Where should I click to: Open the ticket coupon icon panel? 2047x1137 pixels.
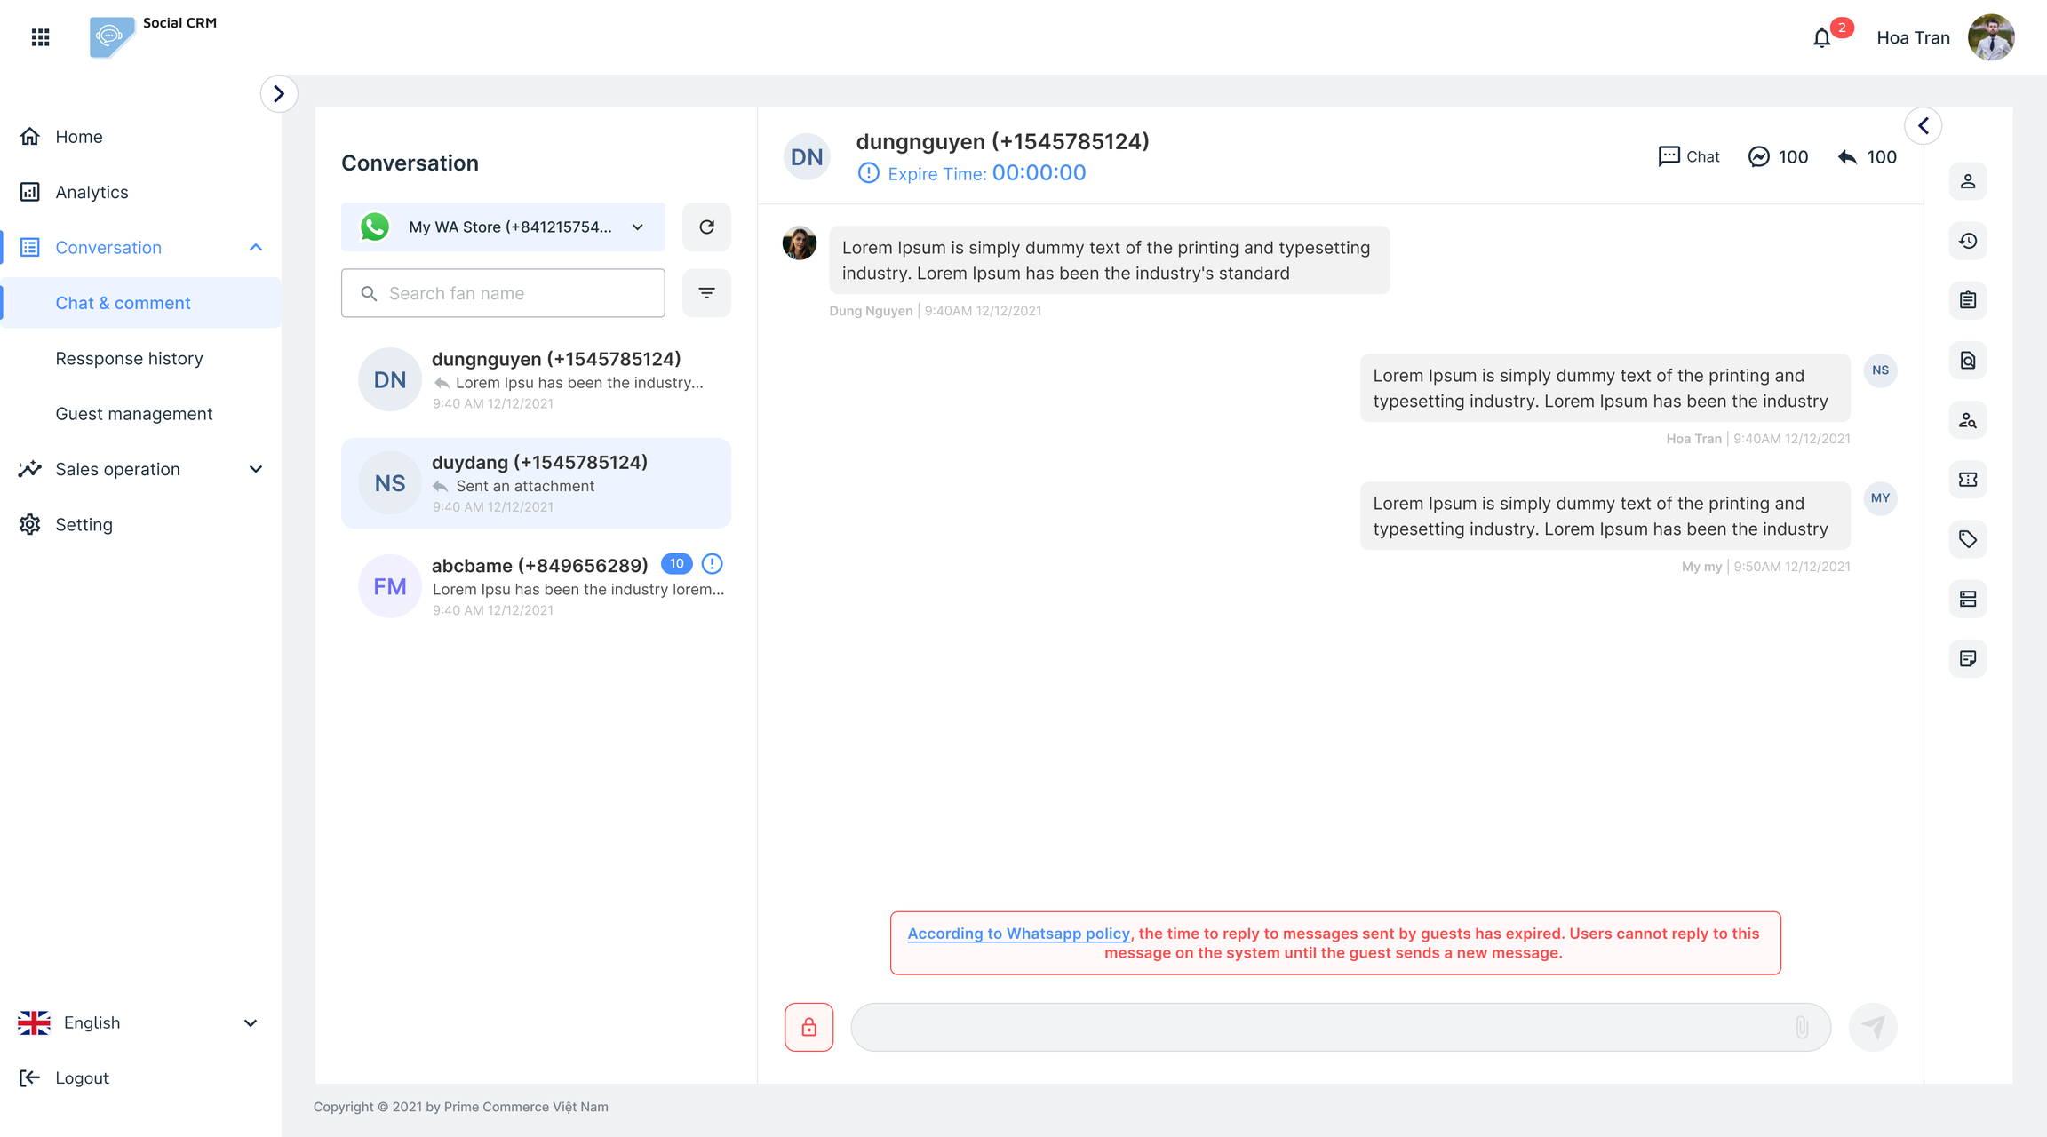pyautogui.click(x=1968, y=480)
